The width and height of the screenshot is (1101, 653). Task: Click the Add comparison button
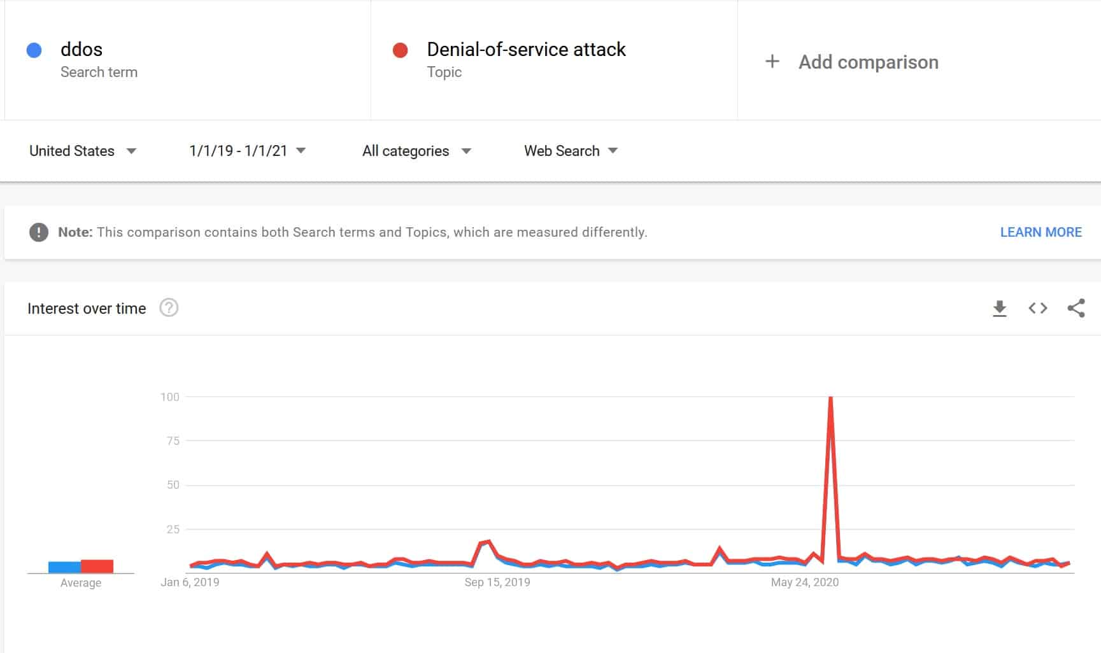click(851, 62)
